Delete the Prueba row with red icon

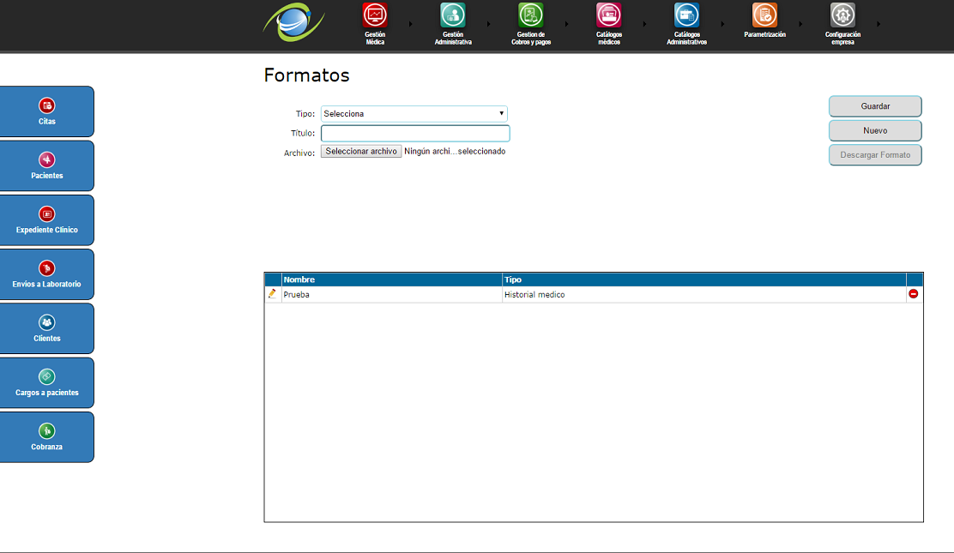[x=914, y=294]
